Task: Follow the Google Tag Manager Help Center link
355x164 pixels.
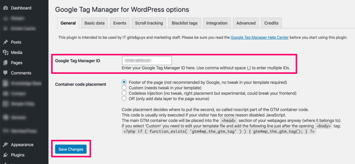Action: (x=260, y=37)
